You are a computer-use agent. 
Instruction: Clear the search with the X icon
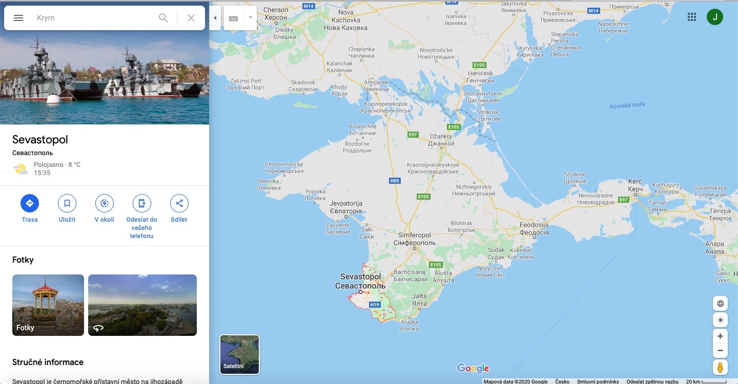click(x=191, y=18)
